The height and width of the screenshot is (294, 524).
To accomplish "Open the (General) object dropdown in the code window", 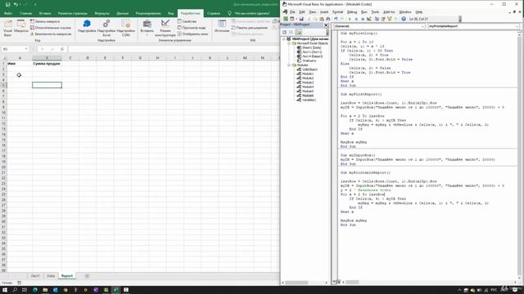I will (422, 26).
